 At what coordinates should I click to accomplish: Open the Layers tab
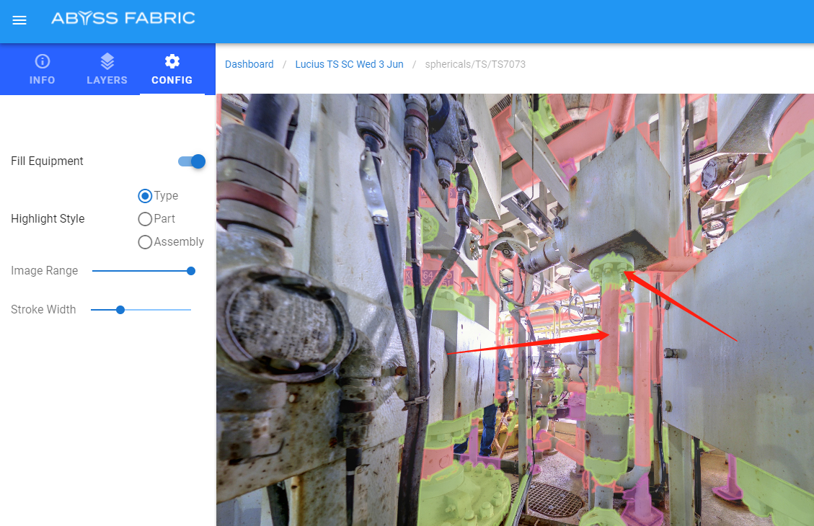(107, 69)
